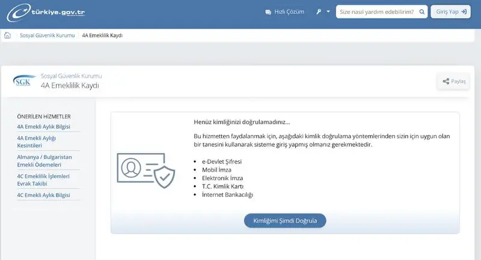This screenshot has height=260, width=481.
Task: Click the search magnifier icon
Action: [x=422, y=12]
